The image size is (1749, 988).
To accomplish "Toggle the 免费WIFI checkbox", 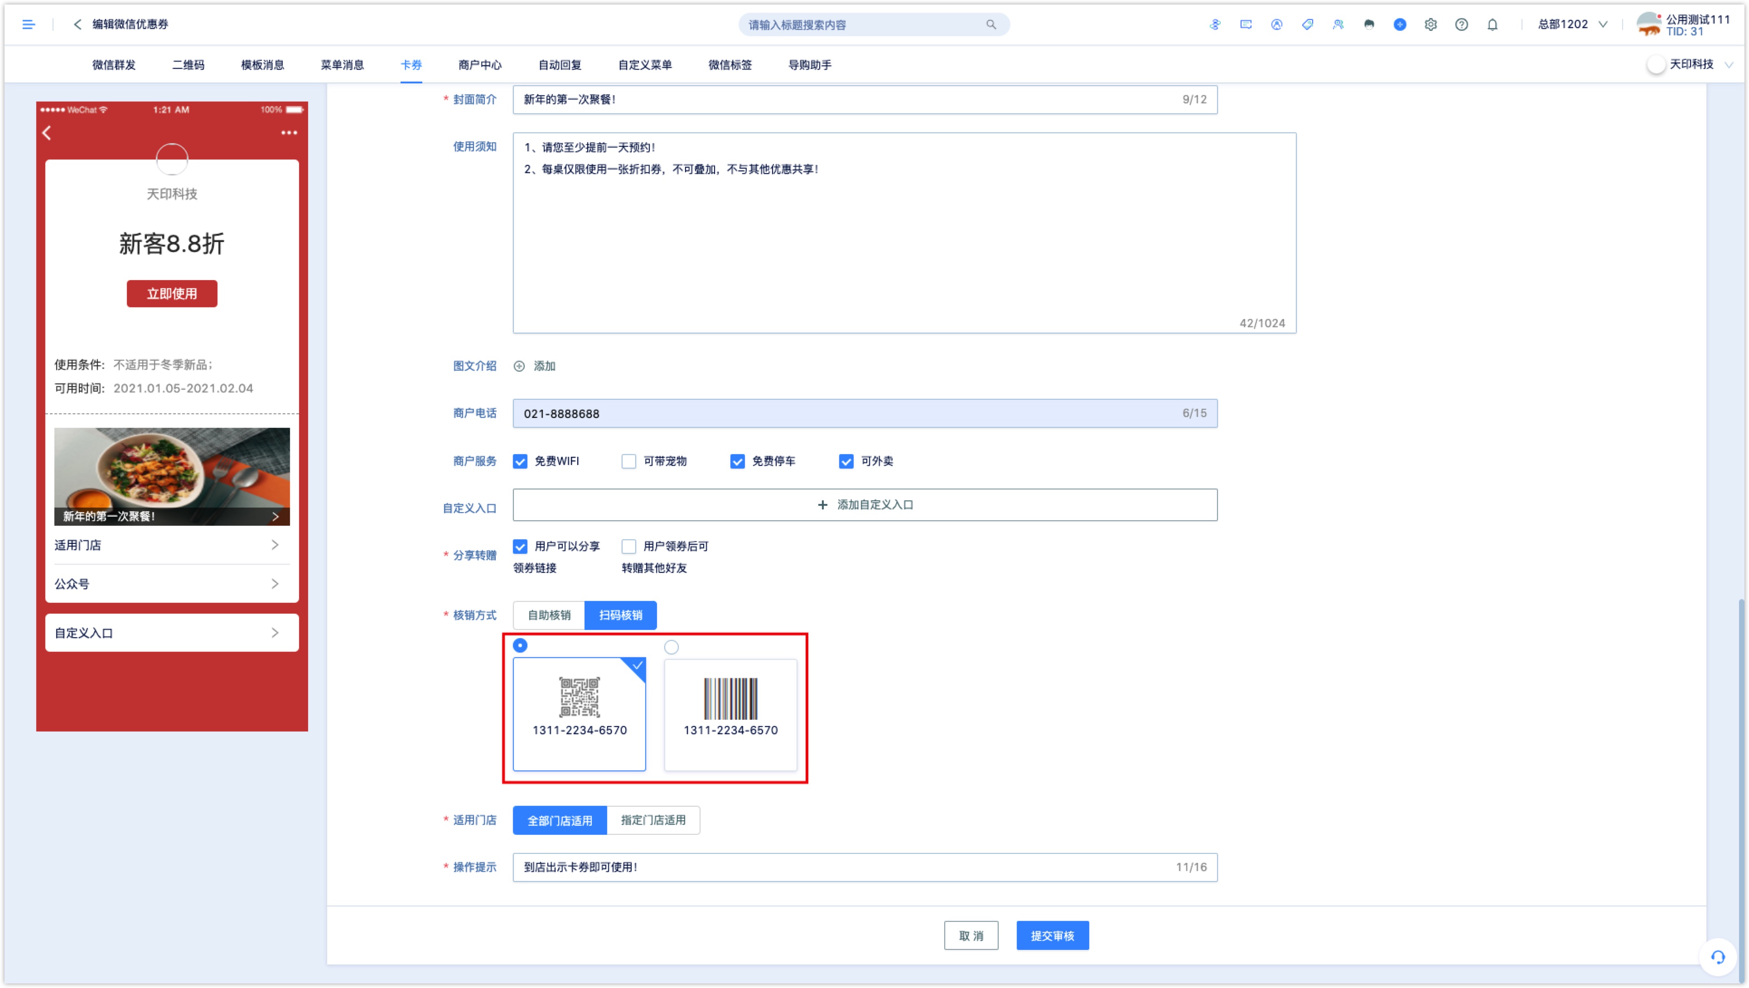I will (520, 461).
